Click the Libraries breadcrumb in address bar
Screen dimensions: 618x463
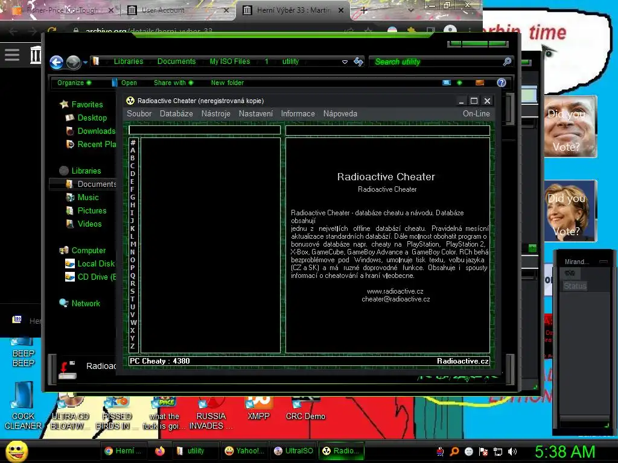click(x=129, y=61)
